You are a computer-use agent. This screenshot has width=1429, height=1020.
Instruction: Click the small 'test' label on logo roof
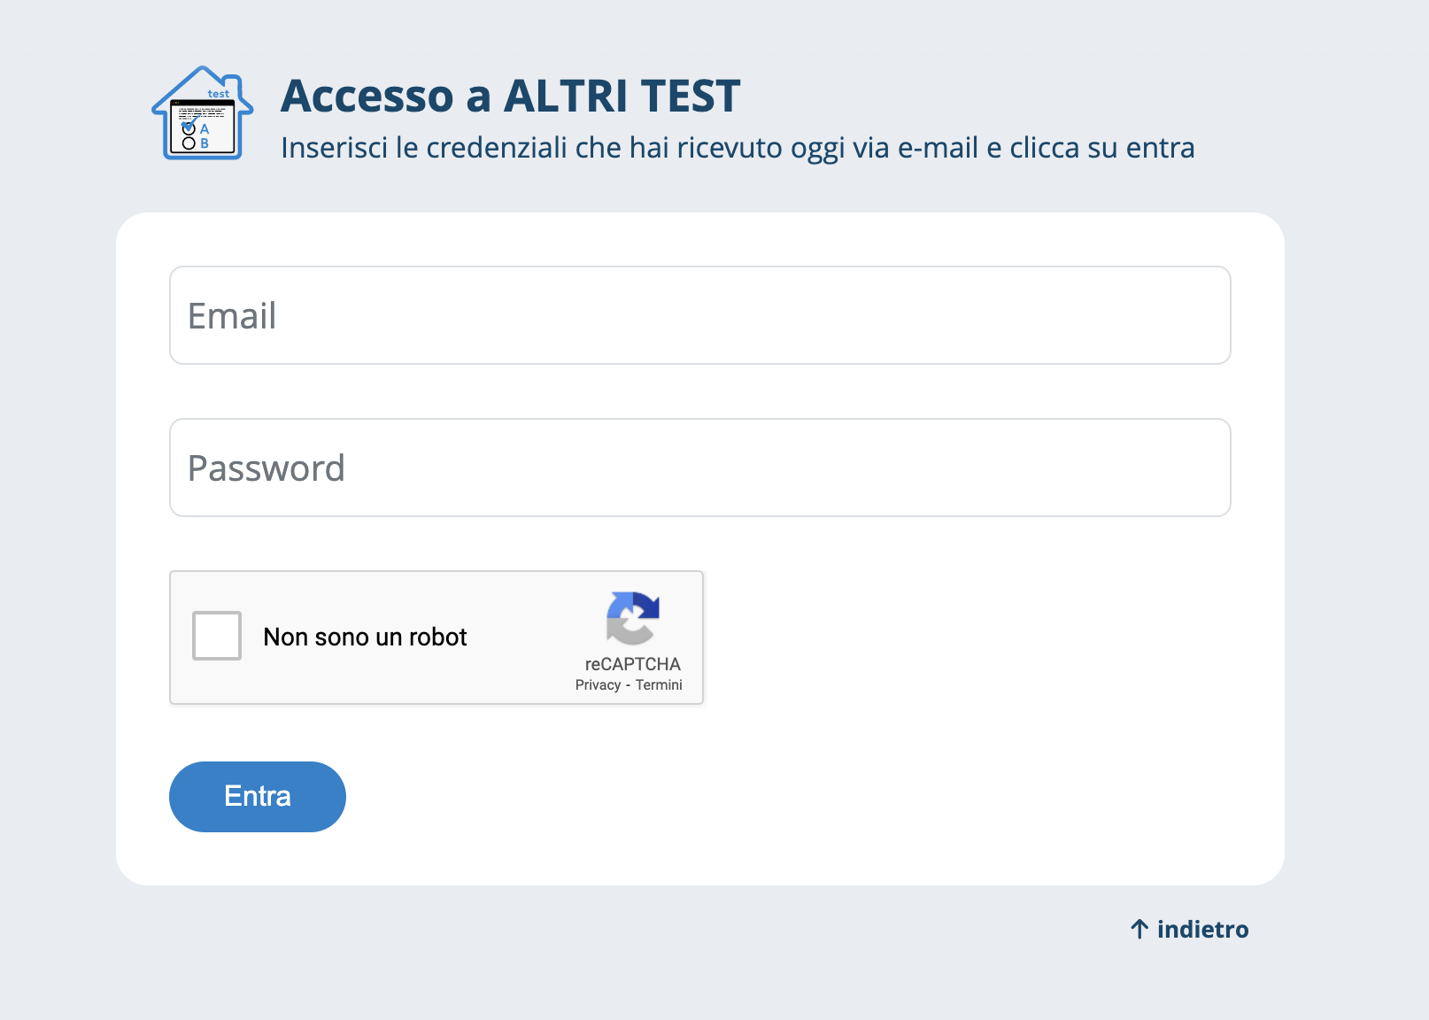click(218, 94)
